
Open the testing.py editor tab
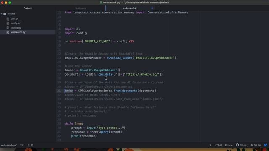pos(81,8)
